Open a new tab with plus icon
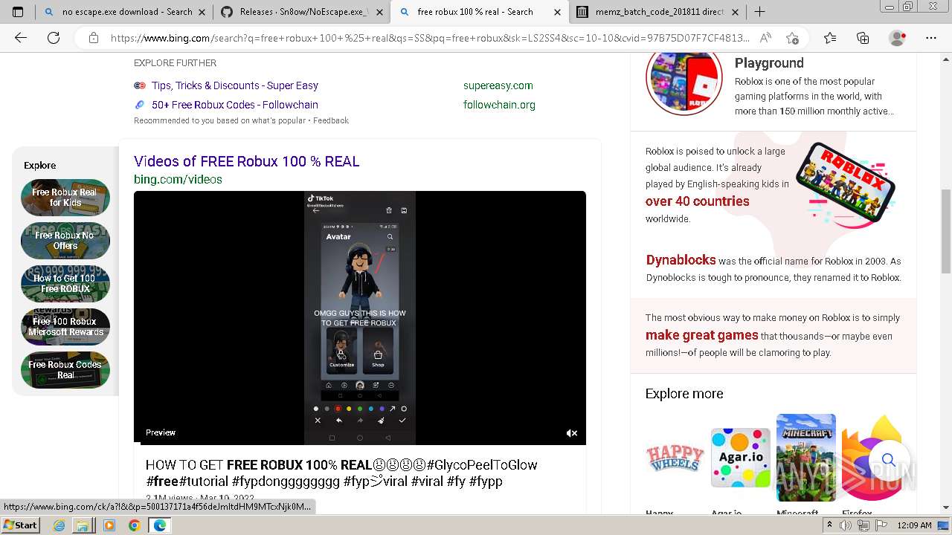 (759, 12)
